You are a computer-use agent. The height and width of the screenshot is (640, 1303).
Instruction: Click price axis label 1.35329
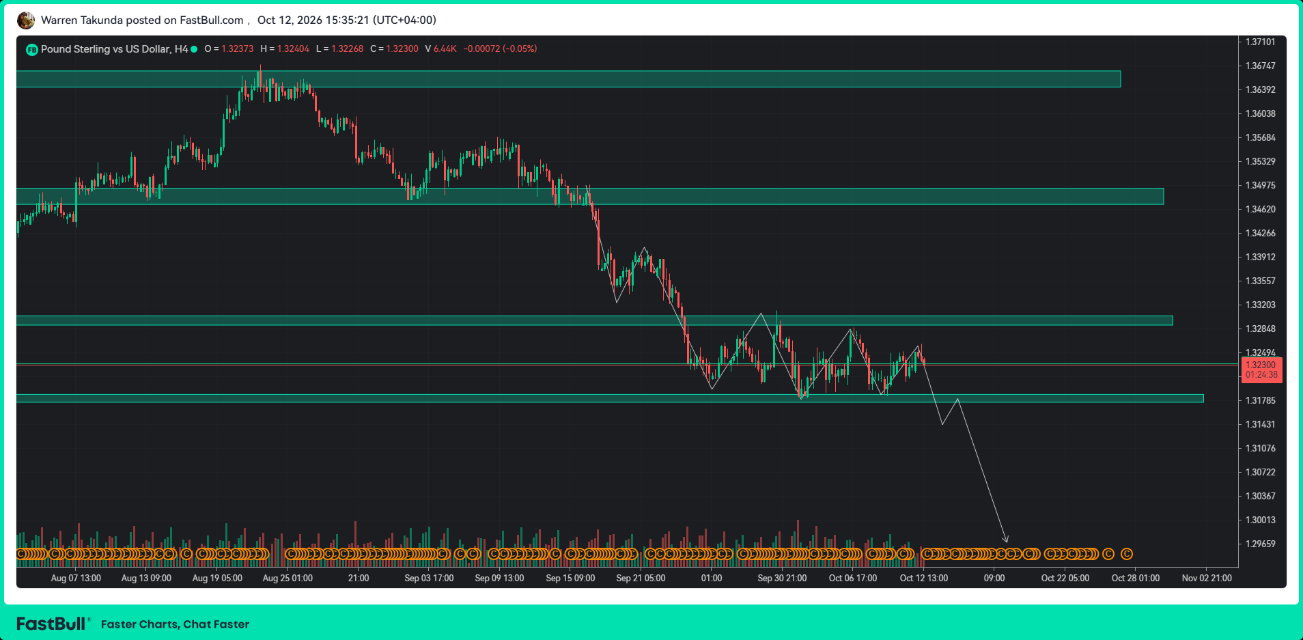[x=1260, y=162]
